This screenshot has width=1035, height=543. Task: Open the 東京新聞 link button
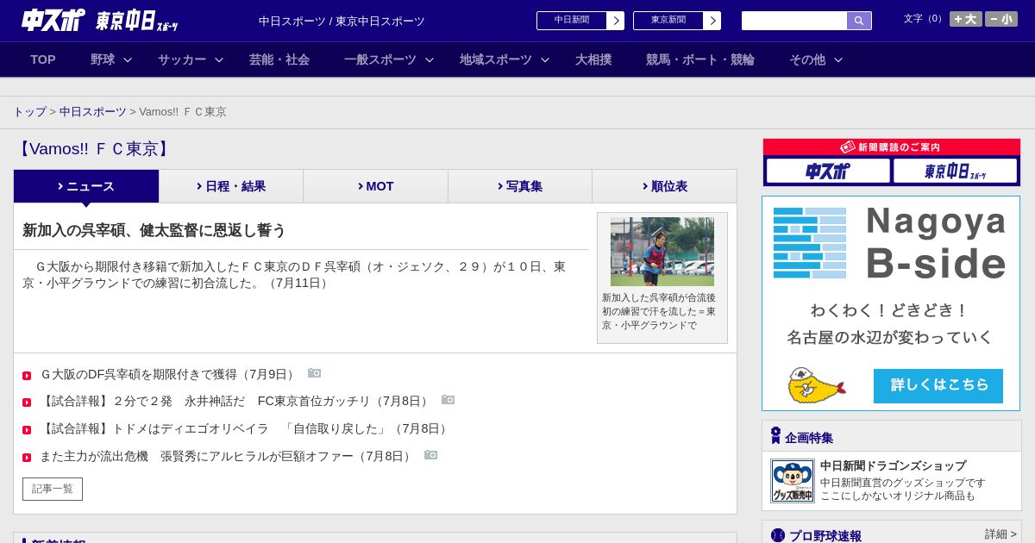(x=668, y=21)
